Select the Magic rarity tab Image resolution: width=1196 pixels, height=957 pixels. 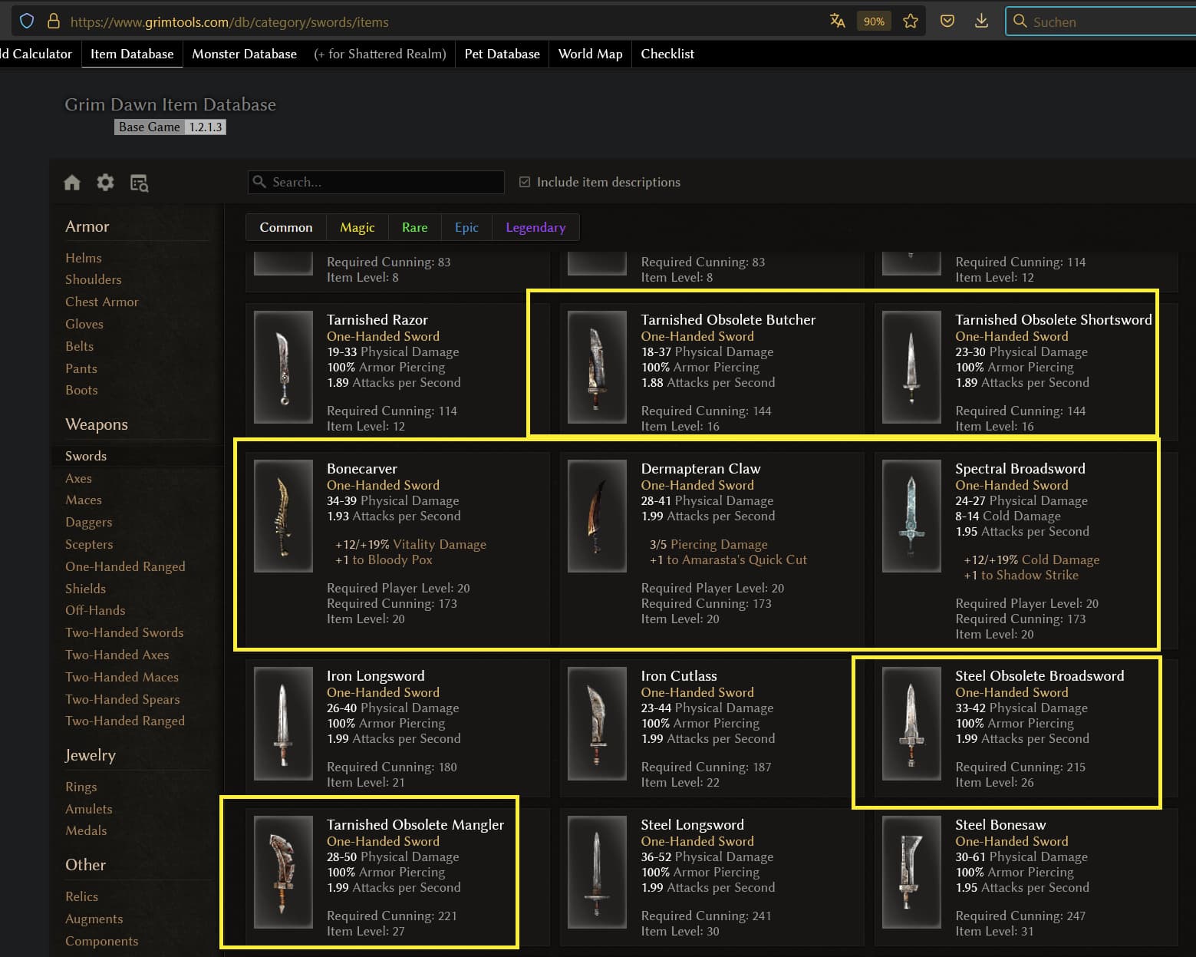[357, 227]
